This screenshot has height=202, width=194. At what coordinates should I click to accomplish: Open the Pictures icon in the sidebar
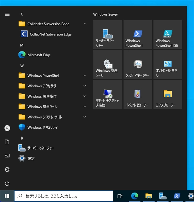point(7,156)
